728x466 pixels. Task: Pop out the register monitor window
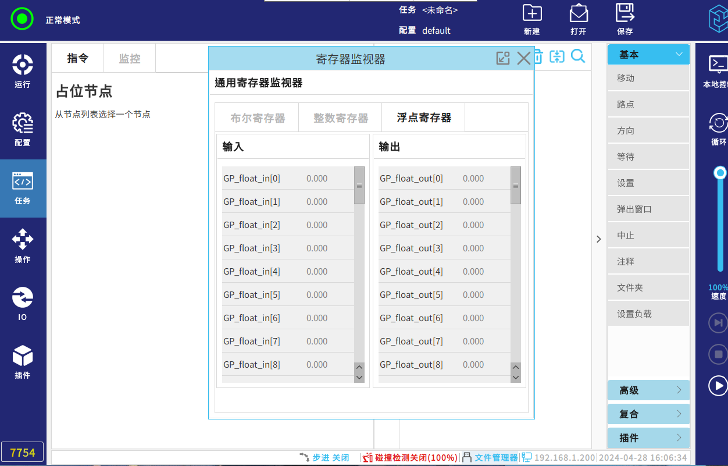tap(502, 58)
